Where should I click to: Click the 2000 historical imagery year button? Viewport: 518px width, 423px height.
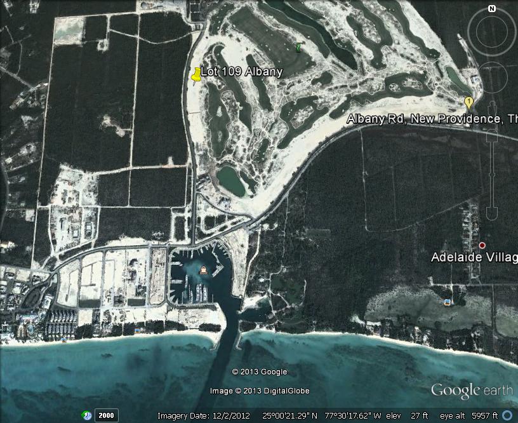tap(106, 415)
